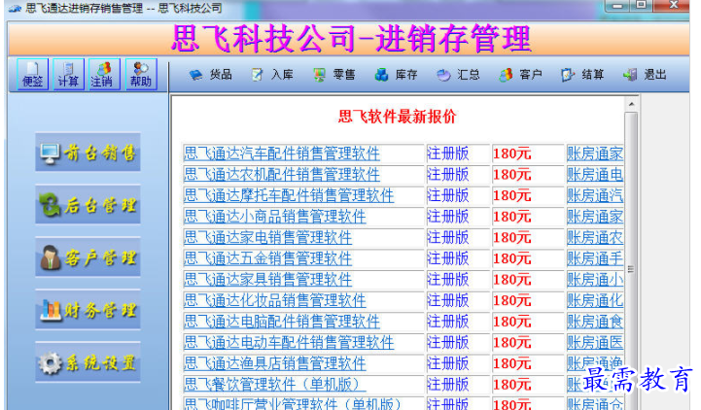Open link 思飞通达五金销售管理软件
The width and height of the screenshot is (701, 410).
pos(267,258)
